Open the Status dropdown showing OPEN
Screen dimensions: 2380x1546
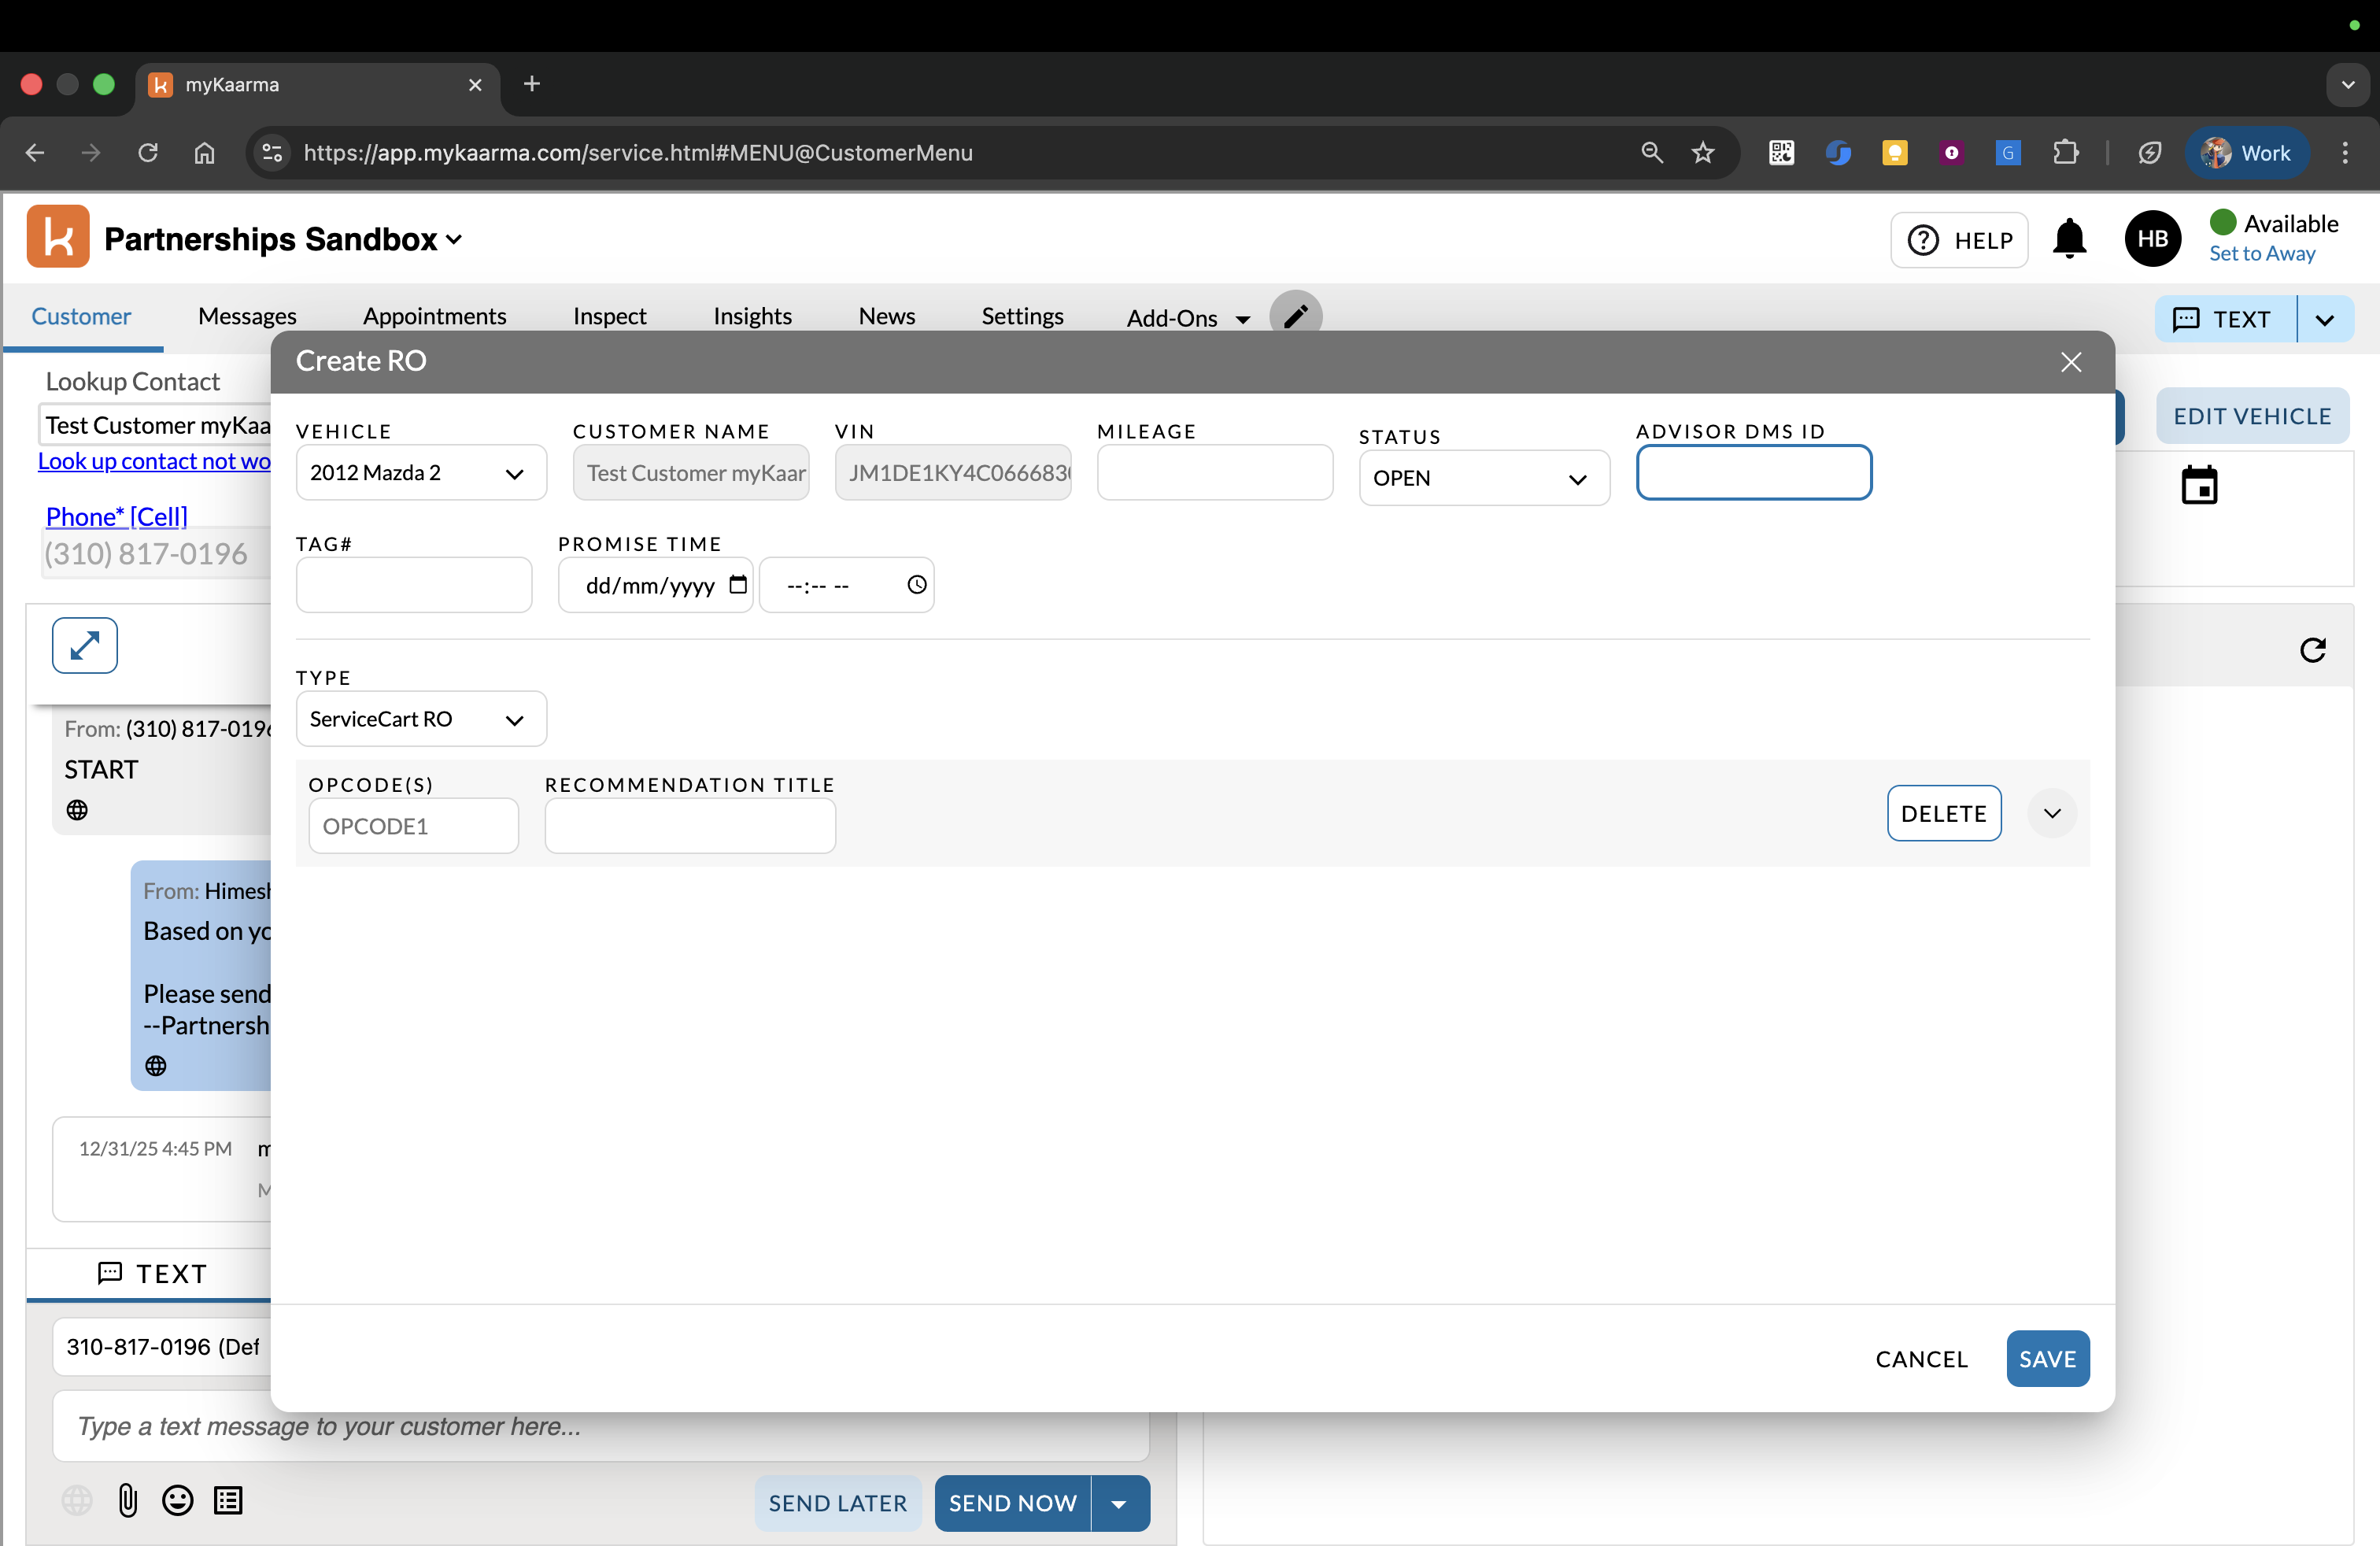pyautogui.click(x=1483, y=478)
